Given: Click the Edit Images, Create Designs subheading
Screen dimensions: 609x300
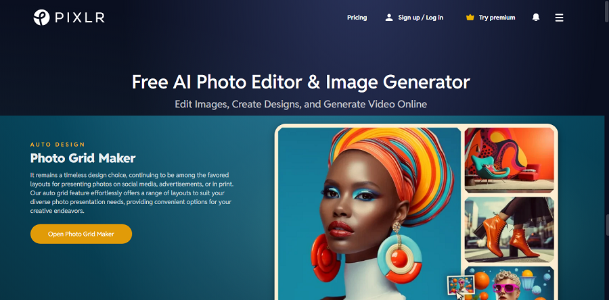Looking at the screenshot, I should [301, 104].
